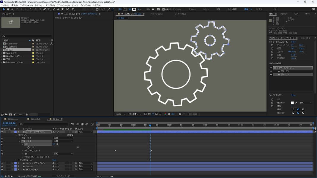Open the 200% magnification dropdown
Viewport: 317px width, 178px height.
coord(120,114)
